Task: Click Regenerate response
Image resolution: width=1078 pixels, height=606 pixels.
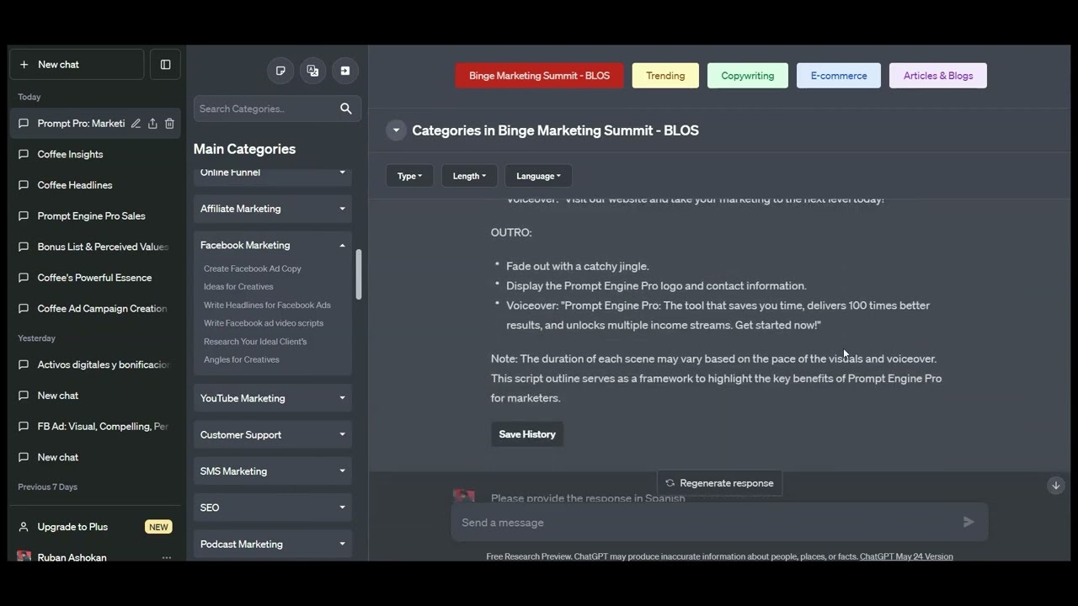Action: tap(719, 483)
